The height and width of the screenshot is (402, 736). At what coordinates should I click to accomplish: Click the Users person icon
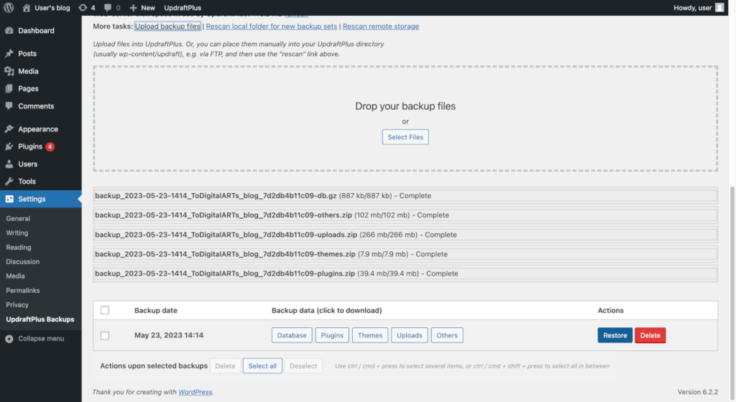9,164
